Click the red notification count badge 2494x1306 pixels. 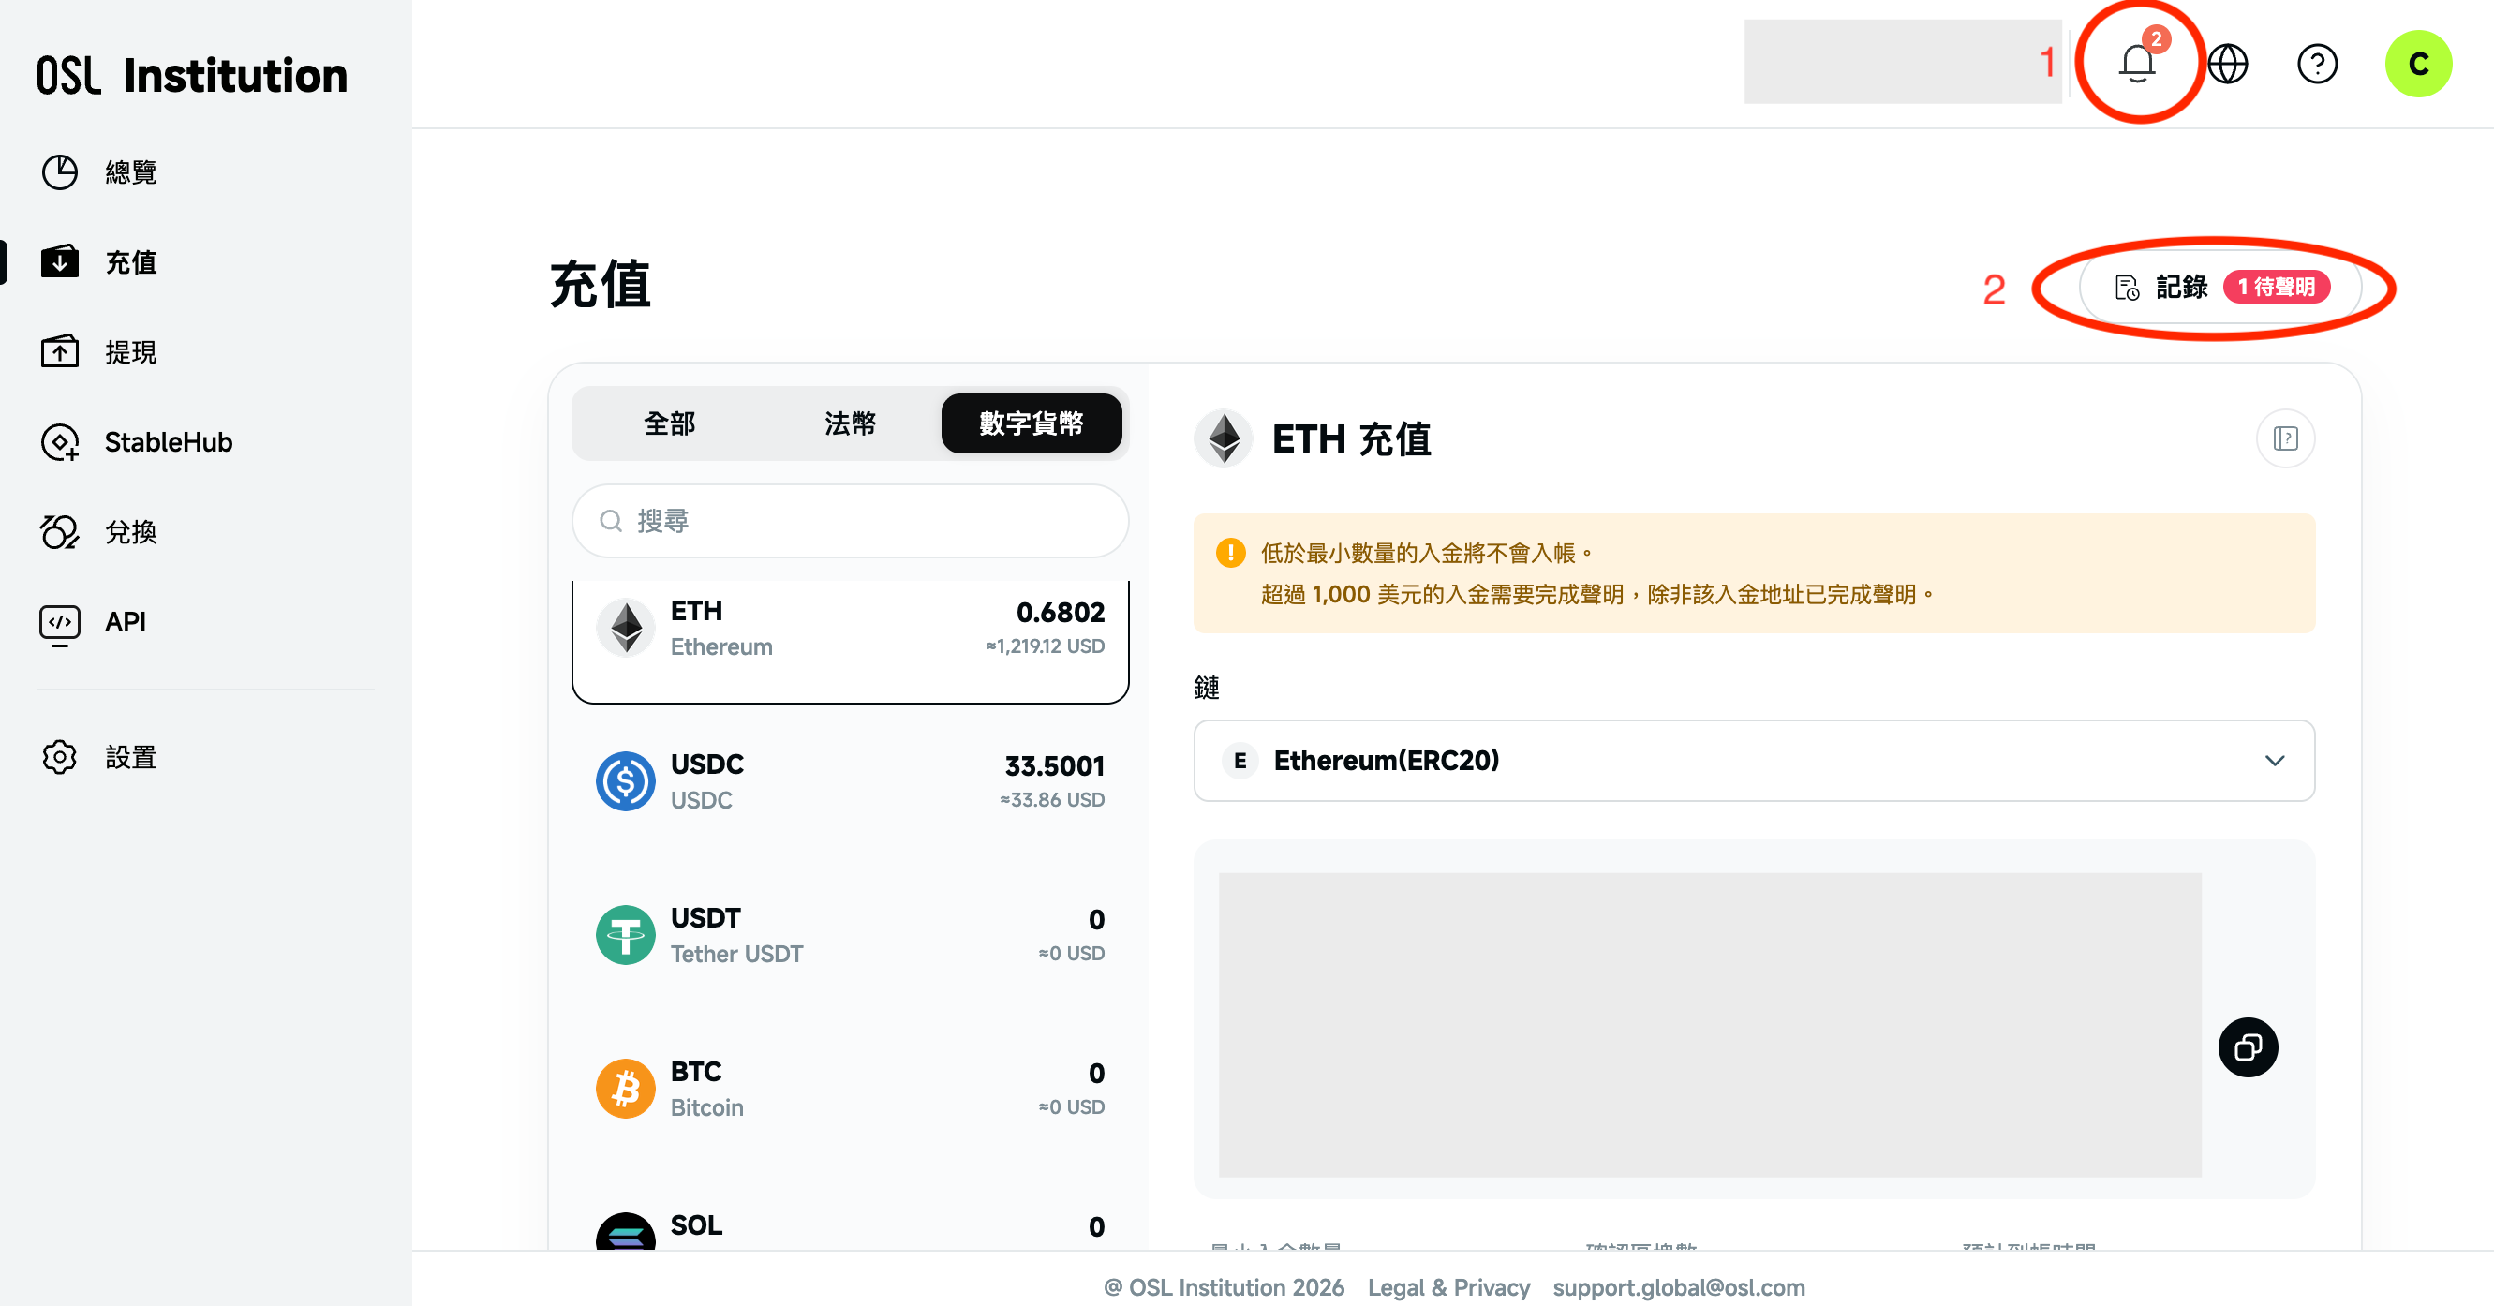tap(2156, 38)
